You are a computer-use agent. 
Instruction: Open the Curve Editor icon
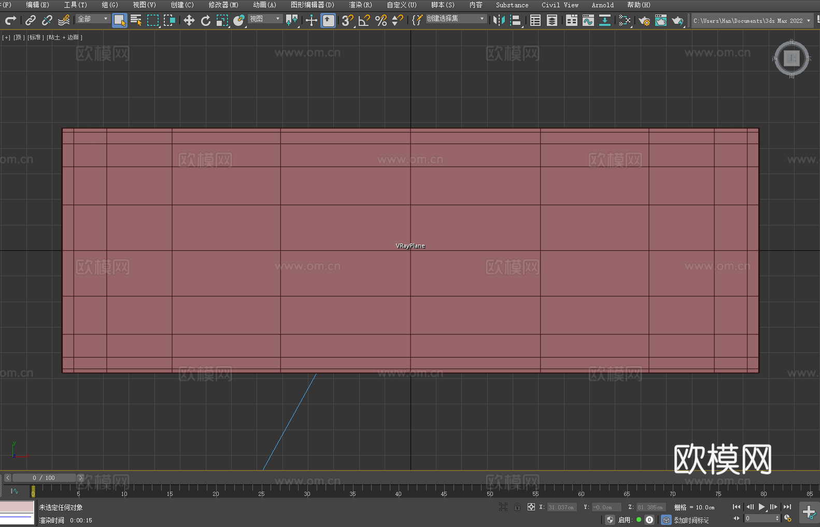tap(588, 20)
